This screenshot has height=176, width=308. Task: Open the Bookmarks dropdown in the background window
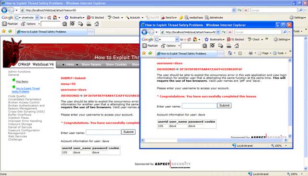coord(75,17)
